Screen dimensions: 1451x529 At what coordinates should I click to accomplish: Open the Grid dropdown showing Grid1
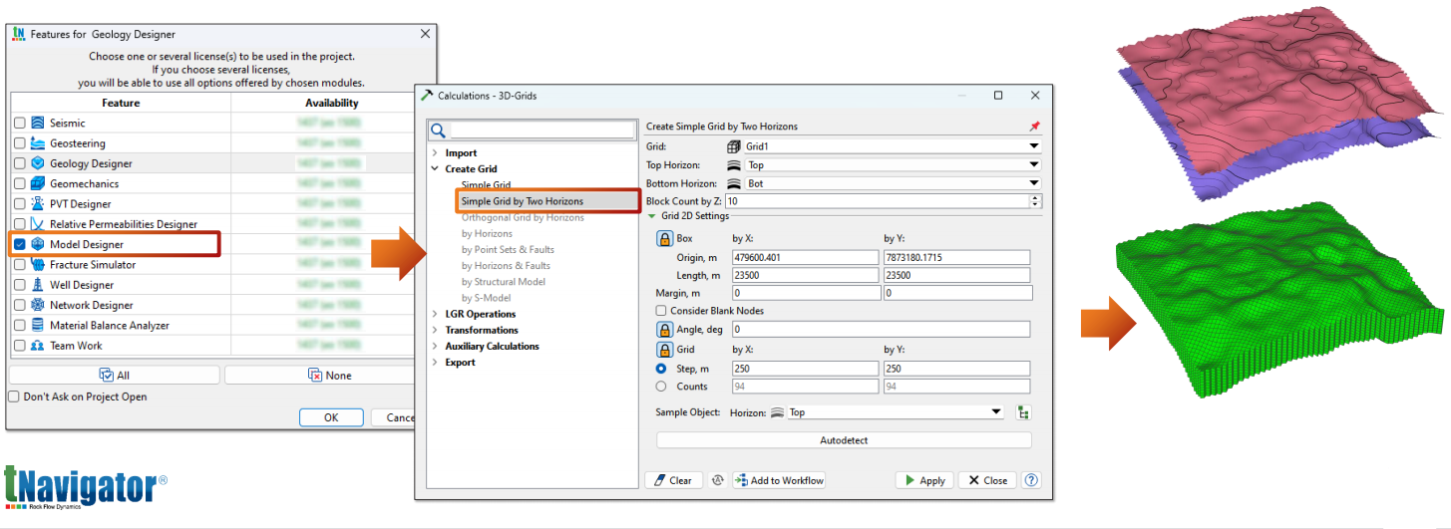884,145
